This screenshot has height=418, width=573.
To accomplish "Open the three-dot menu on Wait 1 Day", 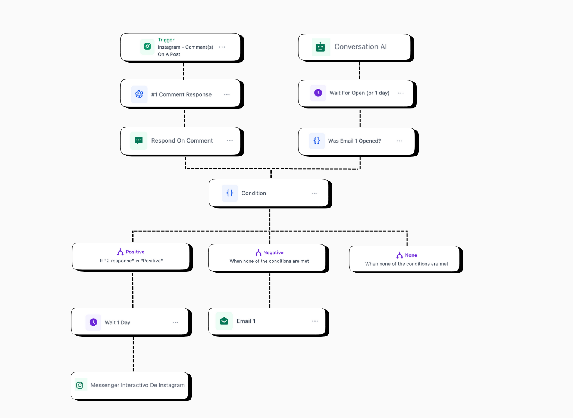I will (175, 322).
